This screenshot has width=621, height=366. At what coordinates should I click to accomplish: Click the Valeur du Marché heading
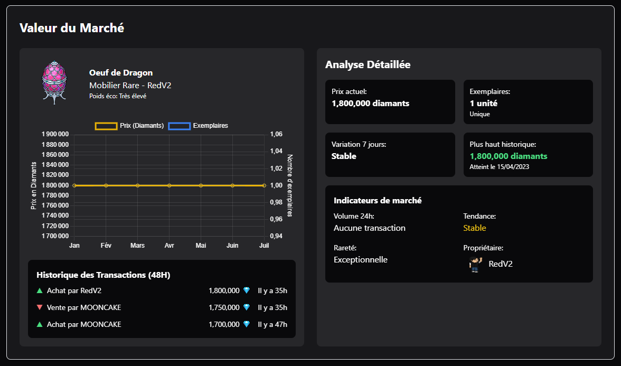point(72,28)
